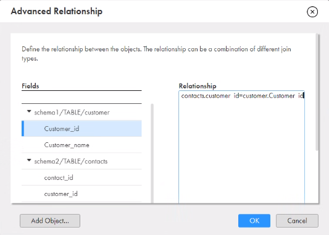Click the schema1/TABLE/customer label
The width and height of the screenshot is (329, 235).
click(72, 113)
